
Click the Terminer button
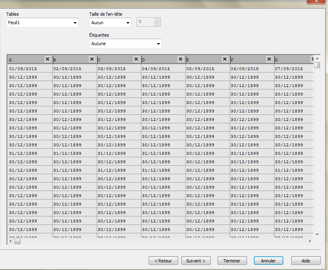[232, 261]
